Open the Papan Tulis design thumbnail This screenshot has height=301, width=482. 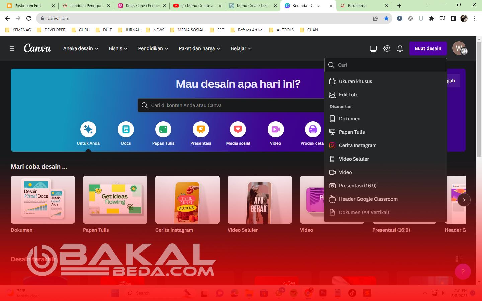tap(115, 200)
